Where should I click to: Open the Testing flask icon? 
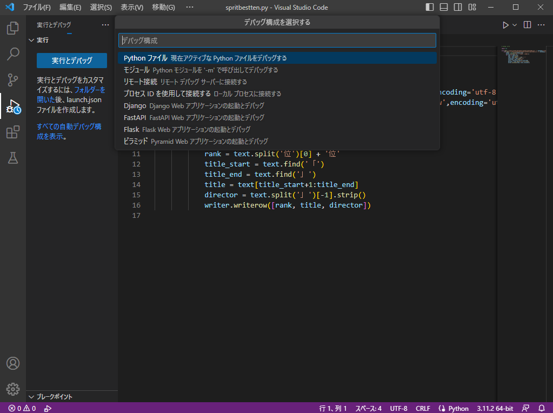(x=12, y=158)
